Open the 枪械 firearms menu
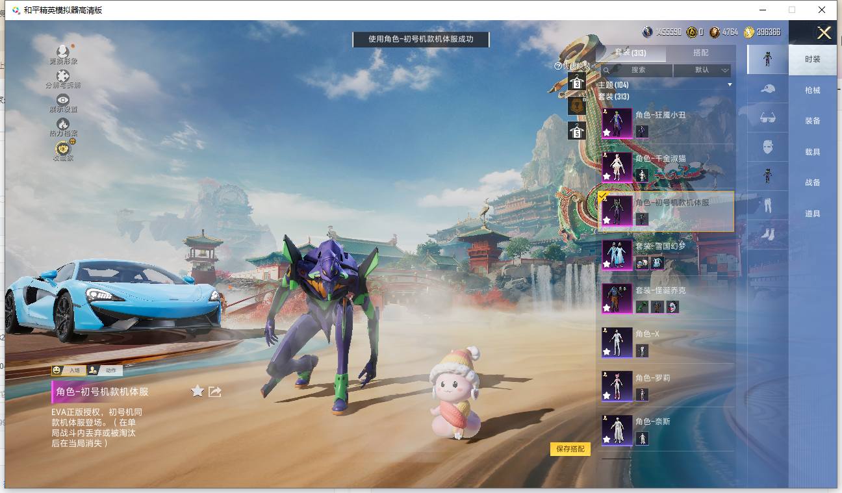Image resolution: width=842 pixels, height=493 pixels. pyautogui.click(x=813, y=90)
